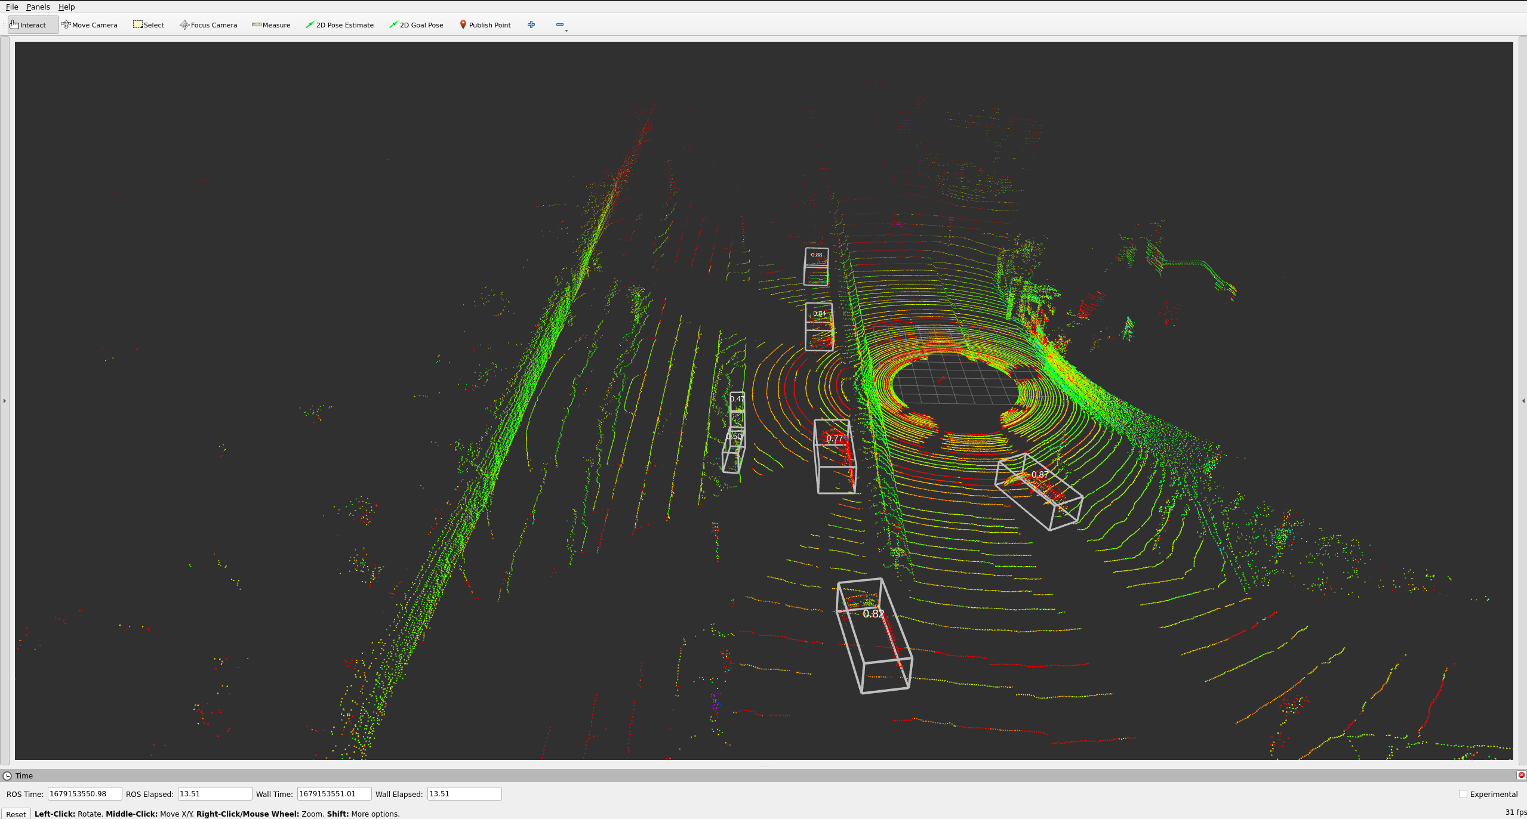Open the File menu
This screenshot has width=1527, height=819.
[12, 7]
